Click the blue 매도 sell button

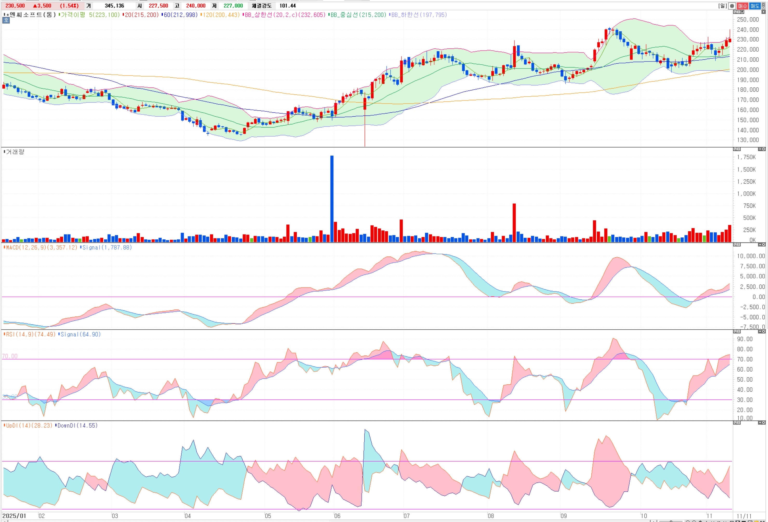[755, 6]
